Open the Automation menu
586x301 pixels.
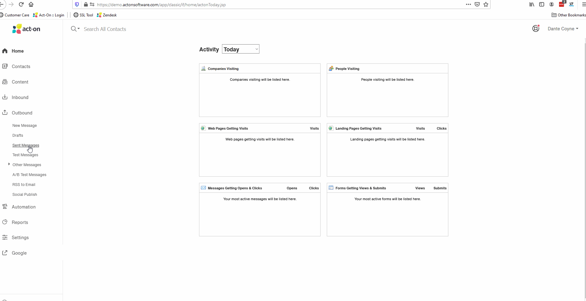pos(24,207)
